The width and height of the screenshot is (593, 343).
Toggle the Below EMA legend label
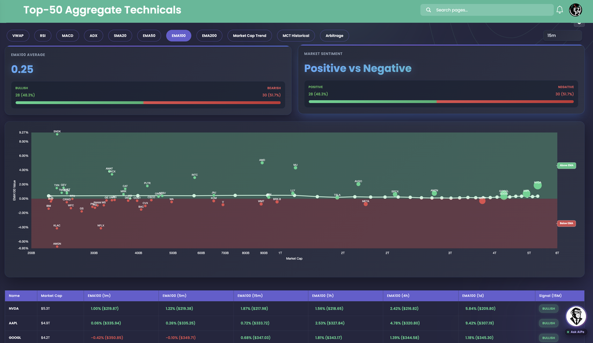(566, 224)
